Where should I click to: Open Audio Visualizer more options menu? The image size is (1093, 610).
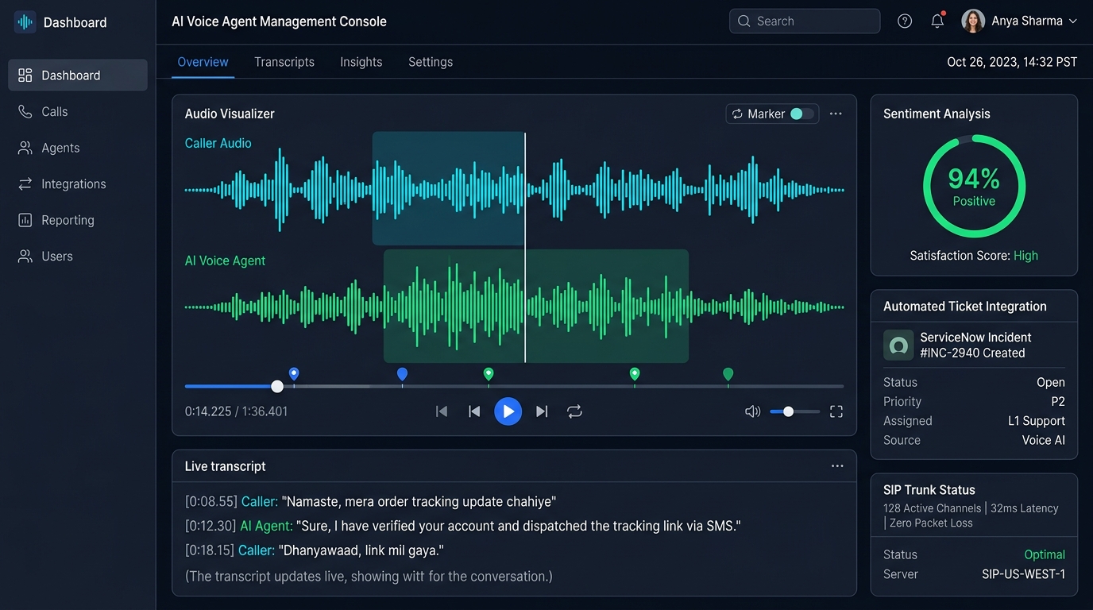tap(836, 114)
